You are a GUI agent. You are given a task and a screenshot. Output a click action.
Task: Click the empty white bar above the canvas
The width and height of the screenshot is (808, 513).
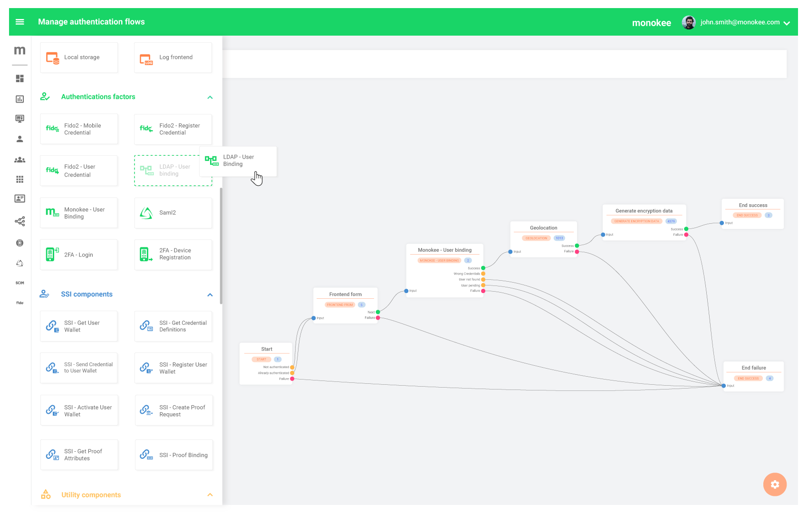pyautogui.click(x=505, y=64)
